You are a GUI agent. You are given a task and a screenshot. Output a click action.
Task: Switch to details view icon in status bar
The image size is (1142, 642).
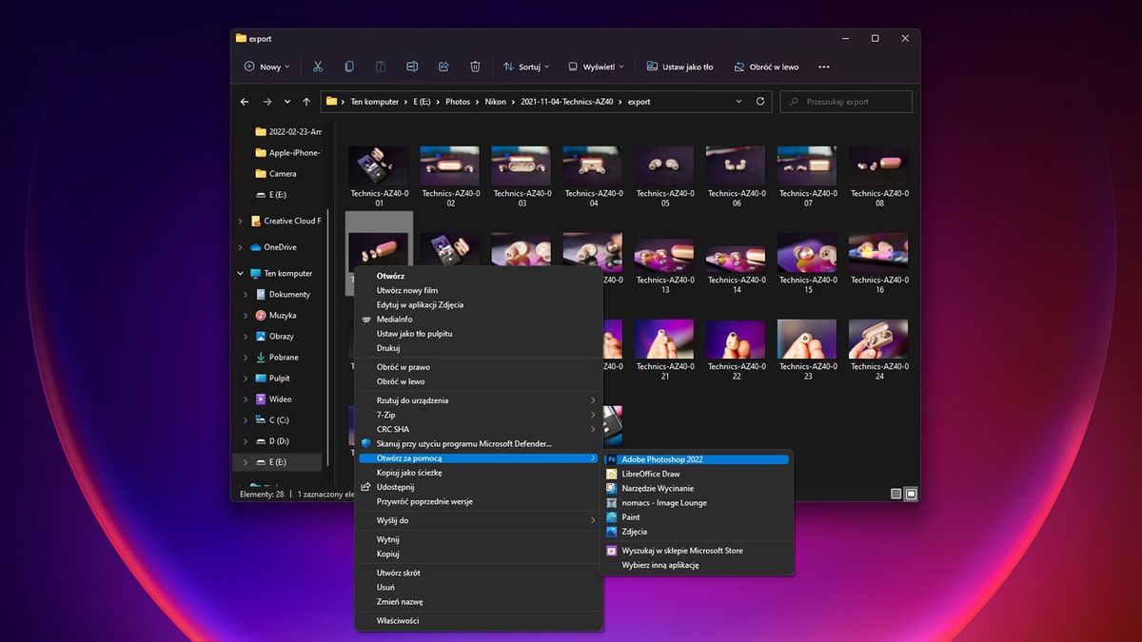pos(896,494)
